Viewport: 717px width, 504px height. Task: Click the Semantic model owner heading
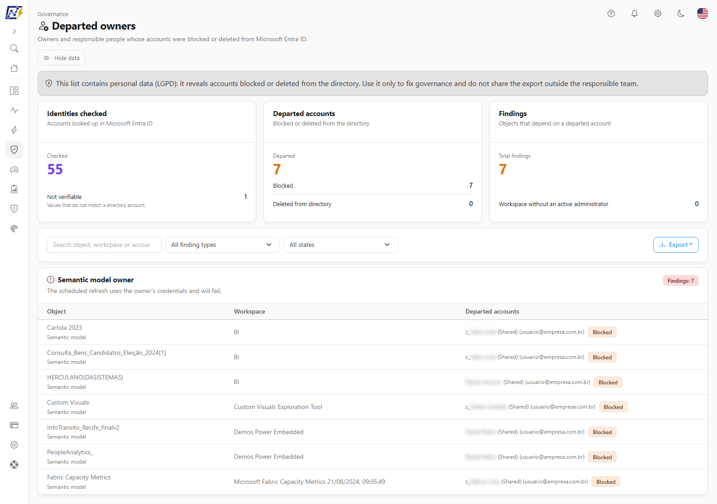tap(96, 280)
